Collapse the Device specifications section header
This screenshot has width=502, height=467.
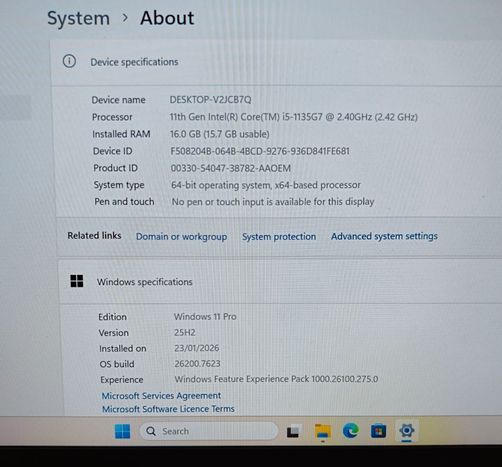[x=276, y=63]
